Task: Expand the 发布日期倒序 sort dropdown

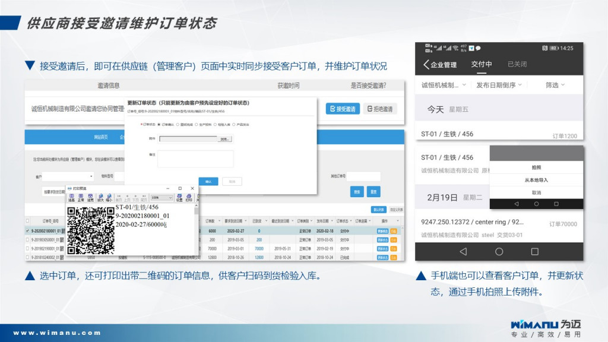Action: (499, 85)
